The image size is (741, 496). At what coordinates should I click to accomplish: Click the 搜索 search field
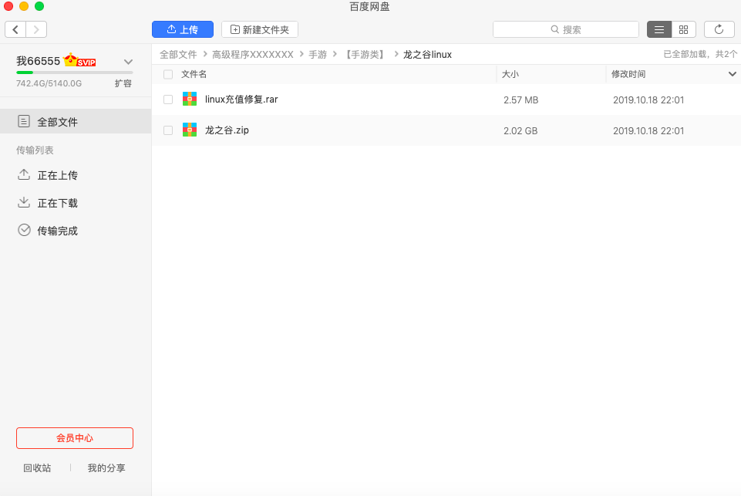tap(565, 29)
